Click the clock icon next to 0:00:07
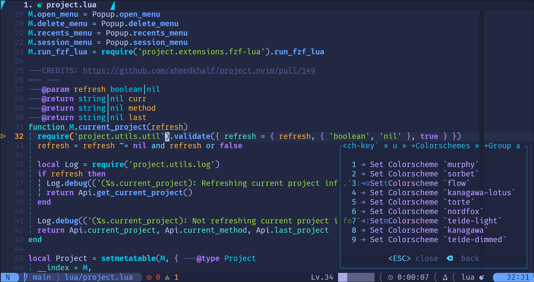This screenshot has height=282, width=534. click(x=391, y=277)
